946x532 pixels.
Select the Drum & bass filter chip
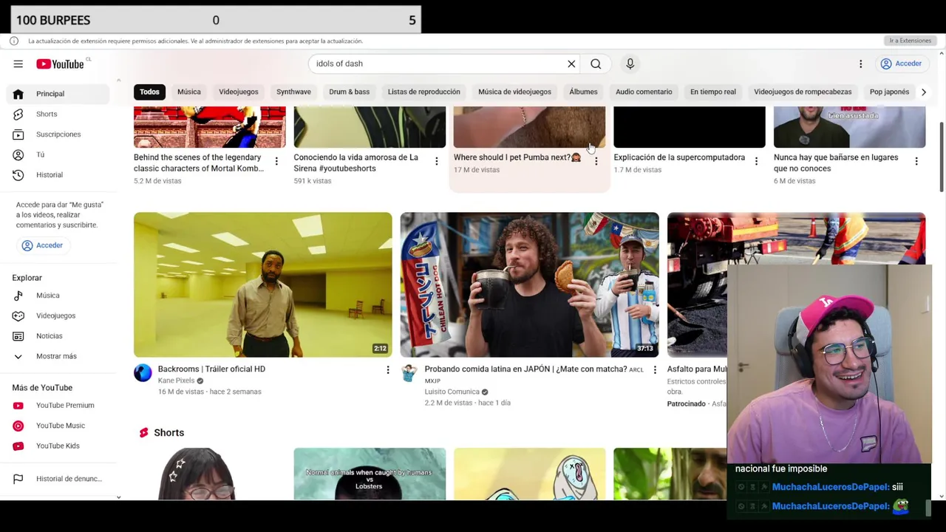point(349,92)
